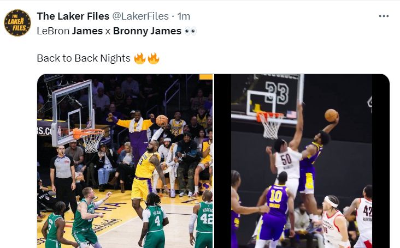This screenshot has height=248, width=400.
Task: Click the bold James text after LeBron
Action: pyautogui.click(x=87, y=31)
